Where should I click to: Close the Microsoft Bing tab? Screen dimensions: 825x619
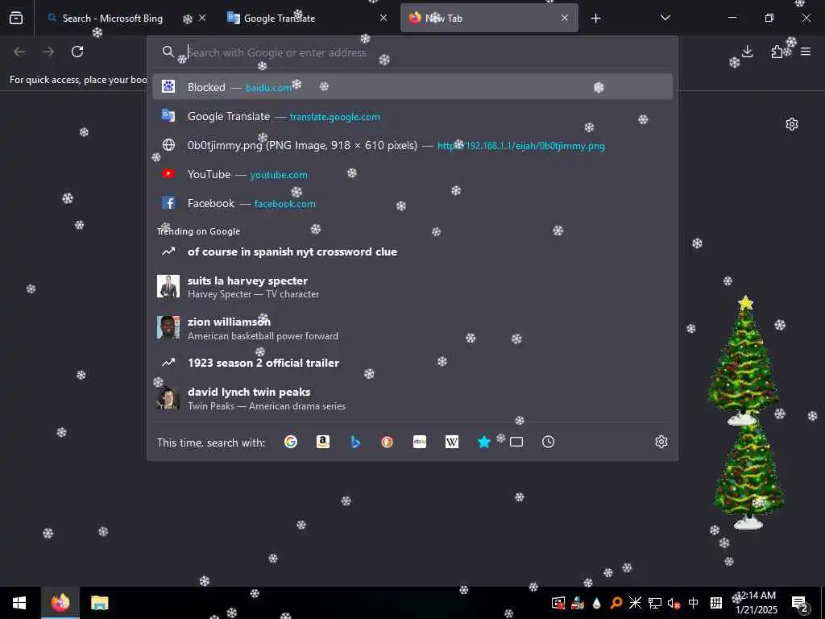coord(202,18)
